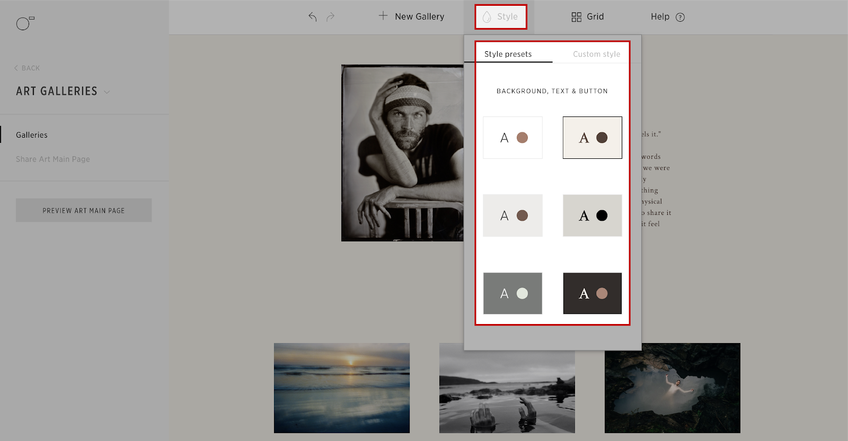Select the white preset with tan dot
This screenshot has width=848, height=441.
coord(513,138)
